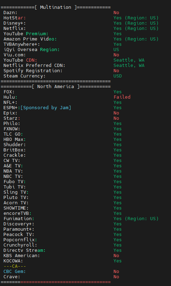Click the Sponsored by Jam text
The image size is (171, 286).
click(x=45, y=108)
